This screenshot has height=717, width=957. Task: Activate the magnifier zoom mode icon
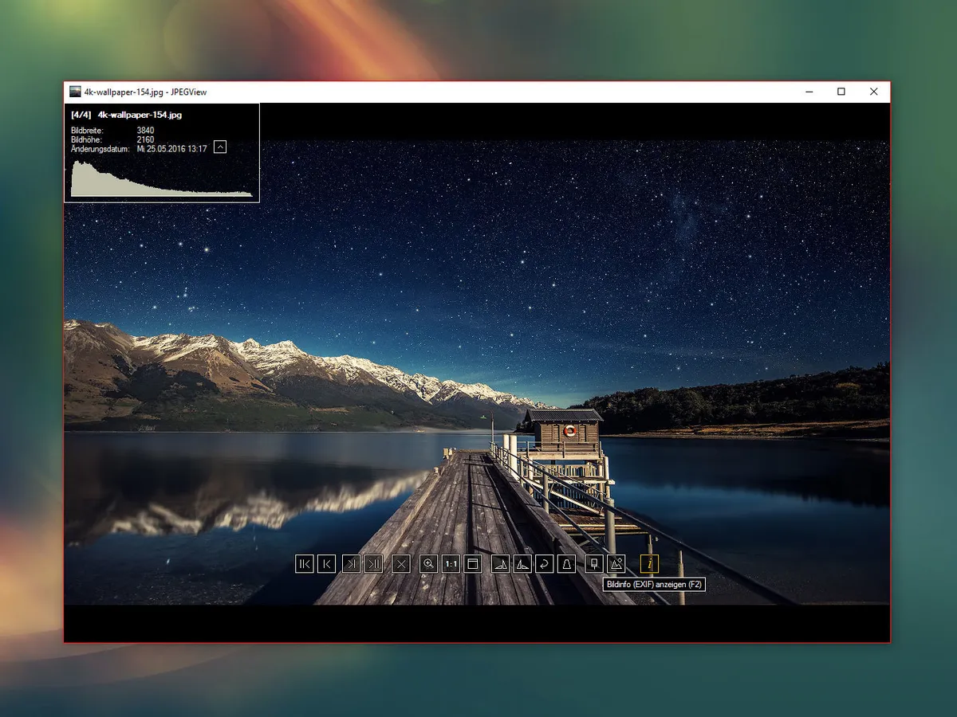pyautogui.click(x=428, y=564)
